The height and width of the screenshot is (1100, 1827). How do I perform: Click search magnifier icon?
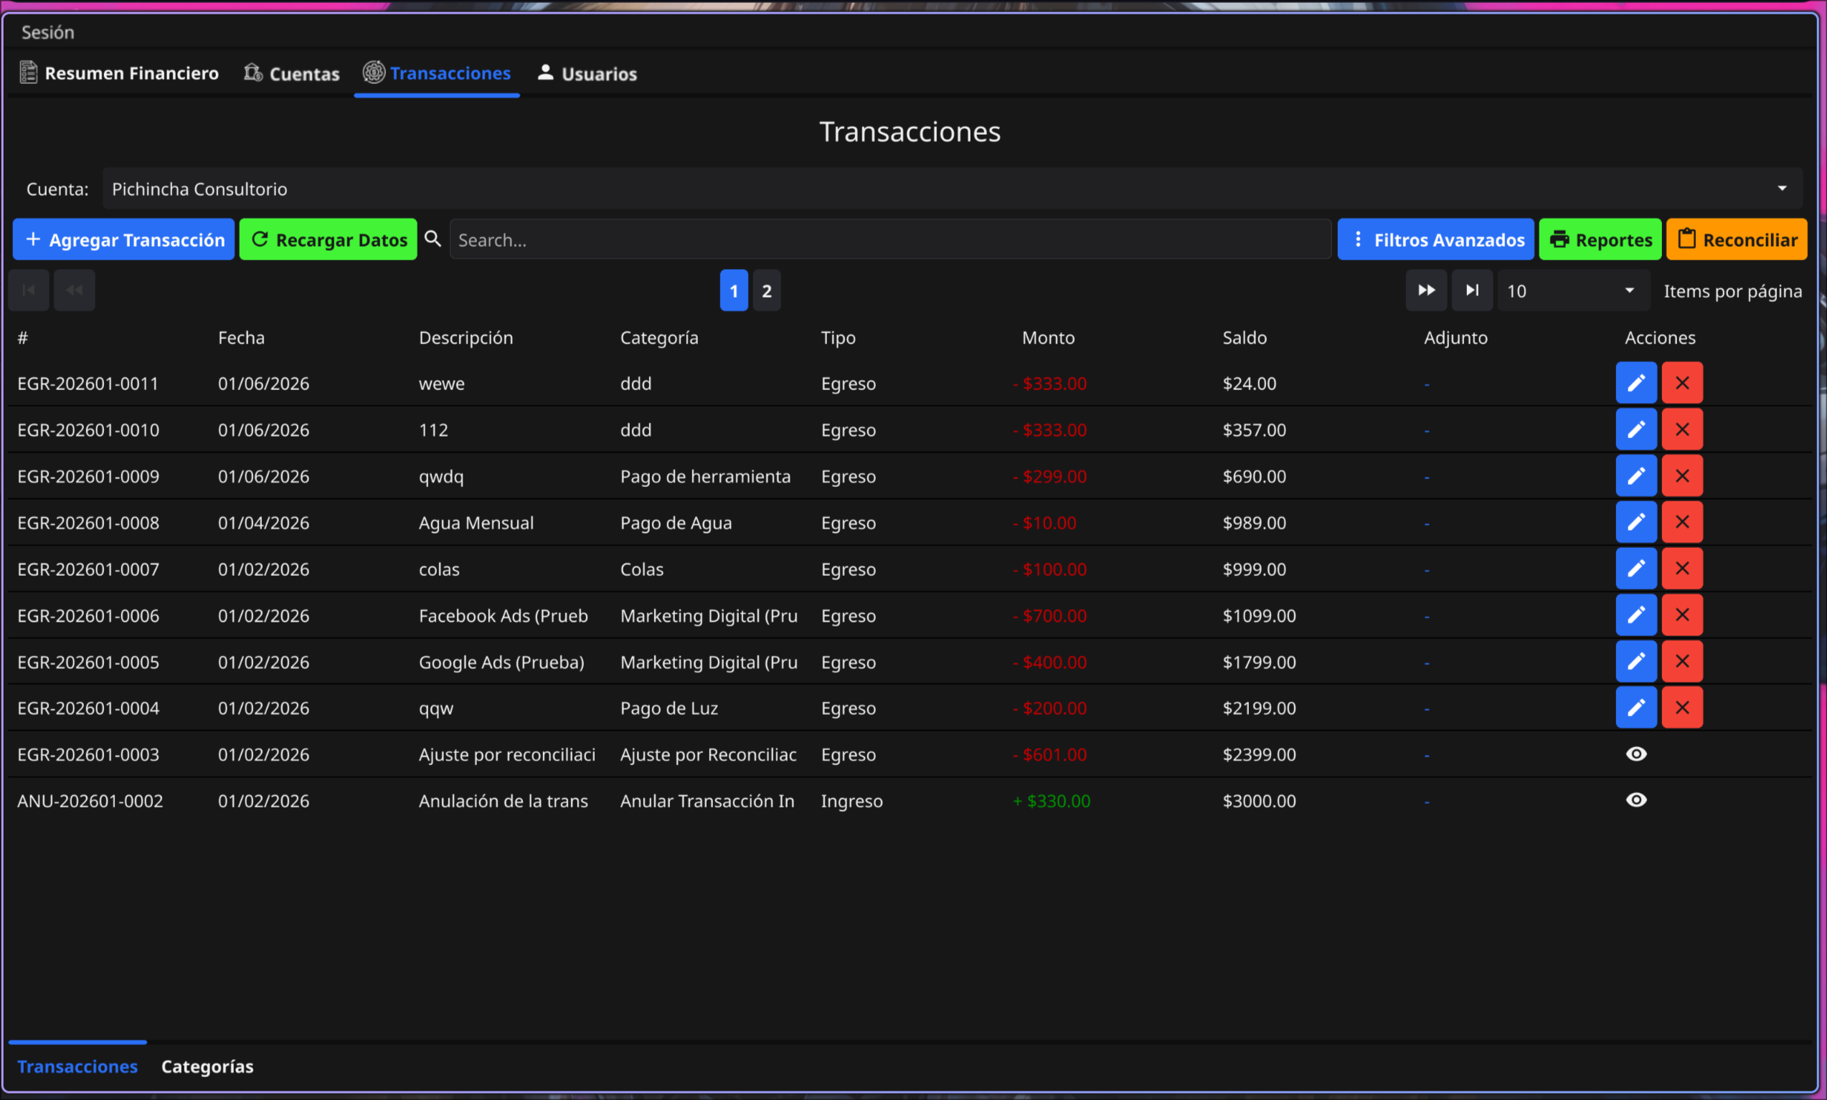coord(433,240)
